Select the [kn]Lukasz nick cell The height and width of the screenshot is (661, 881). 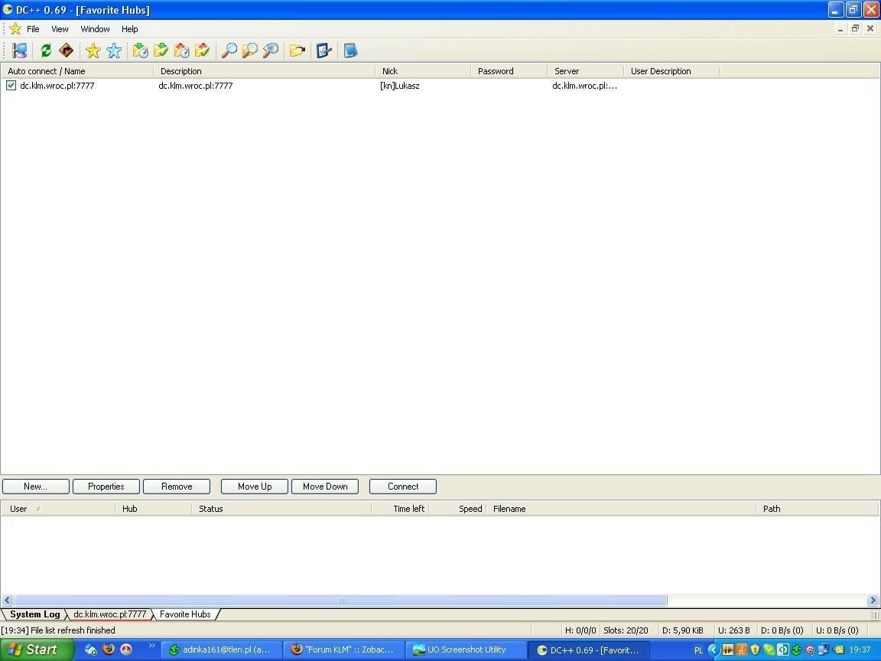coord(400,86)
